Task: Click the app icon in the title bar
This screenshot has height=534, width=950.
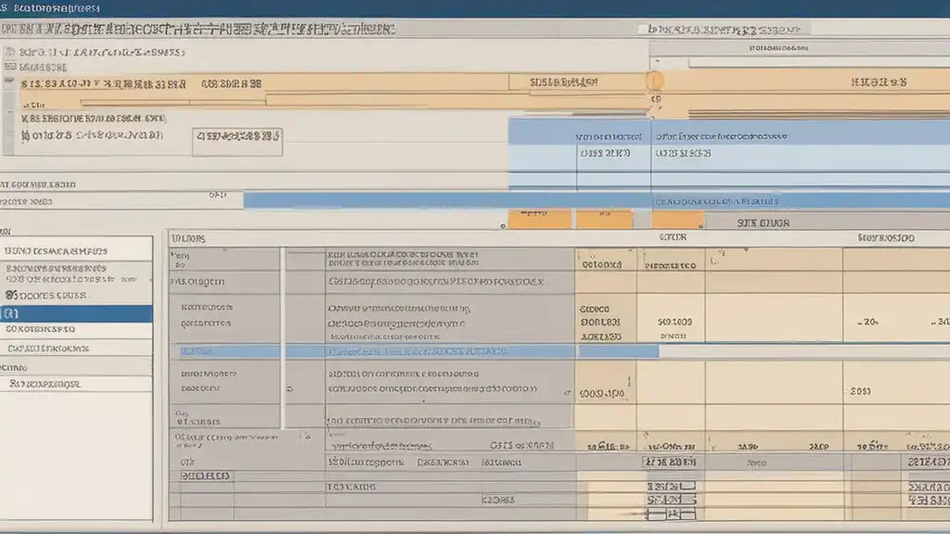Action: [6, 7]
